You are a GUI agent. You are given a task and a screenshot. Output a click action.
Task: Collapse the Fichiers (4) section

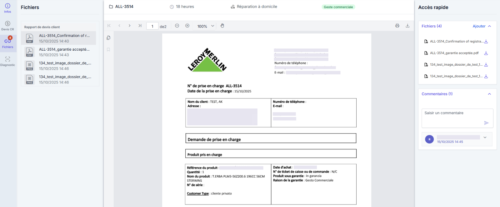(x=490, y=26)
